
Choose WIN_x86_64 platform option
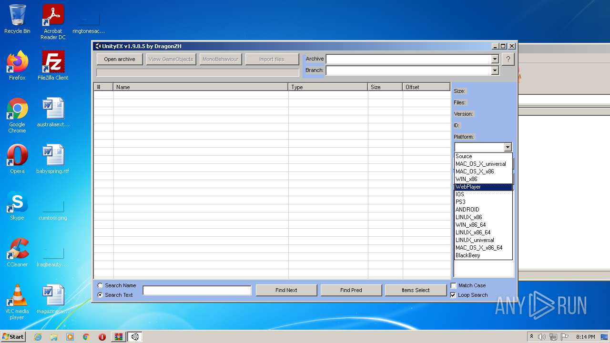coord(483,225)
